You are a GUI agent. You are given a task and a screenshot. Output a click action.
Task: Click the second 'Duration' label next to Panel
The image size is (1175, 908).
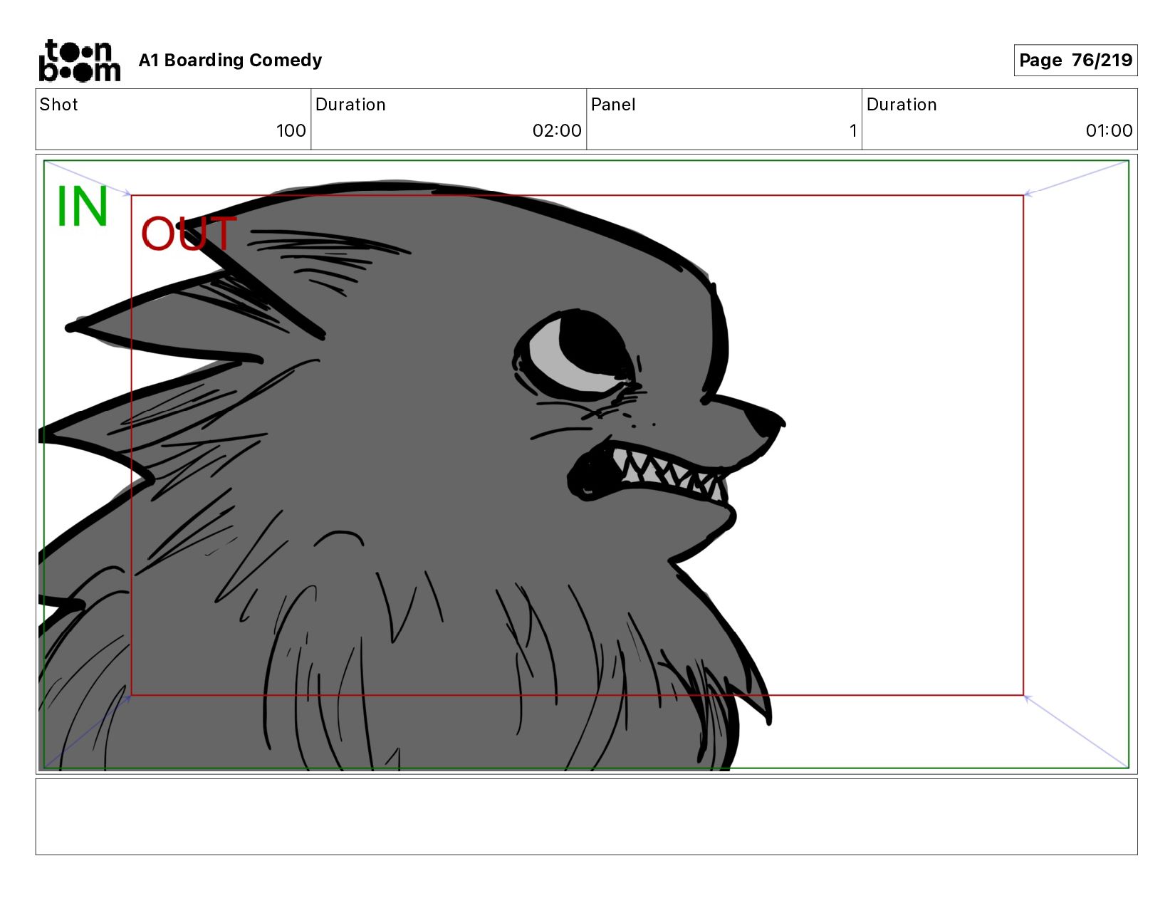[x=902, y=105]
